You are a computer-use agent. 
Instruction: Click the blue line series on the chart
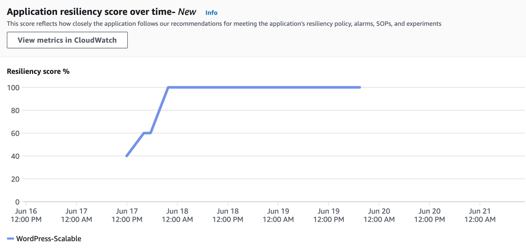pyautogui.click(x=257, y=87)
